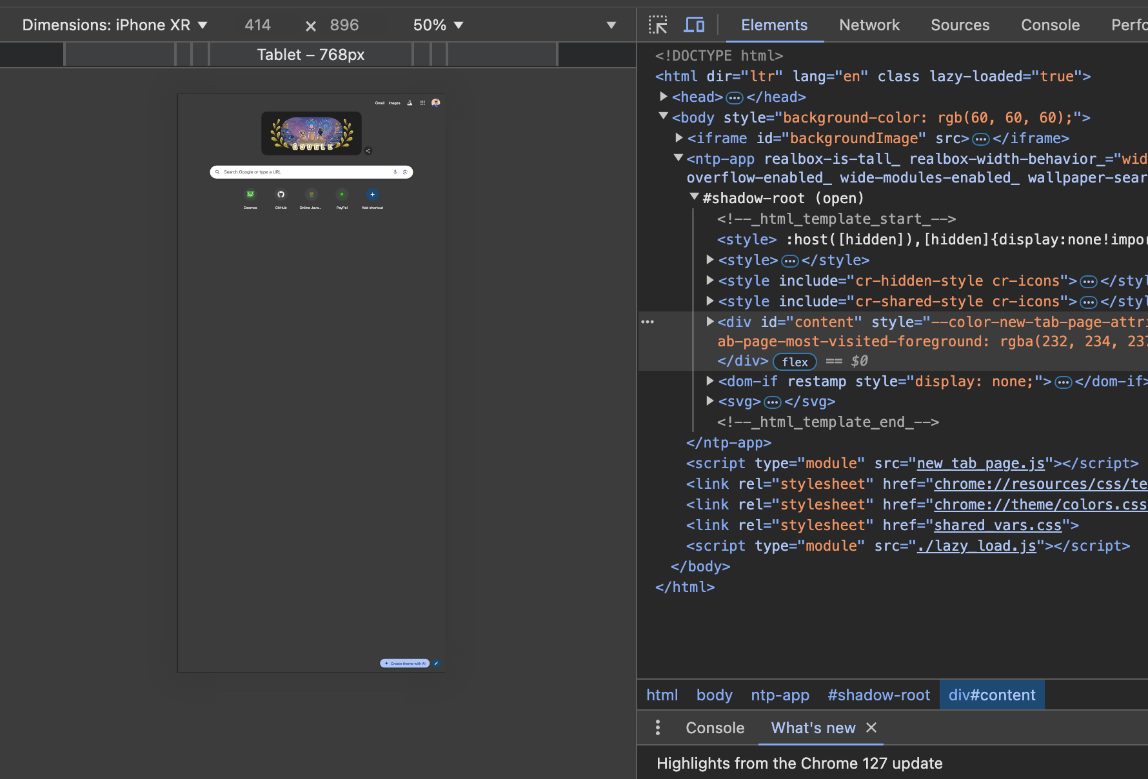Click the customize Chrome pencil icon
This screenshot has height=779, width=1148.
[x=437, y=663]
